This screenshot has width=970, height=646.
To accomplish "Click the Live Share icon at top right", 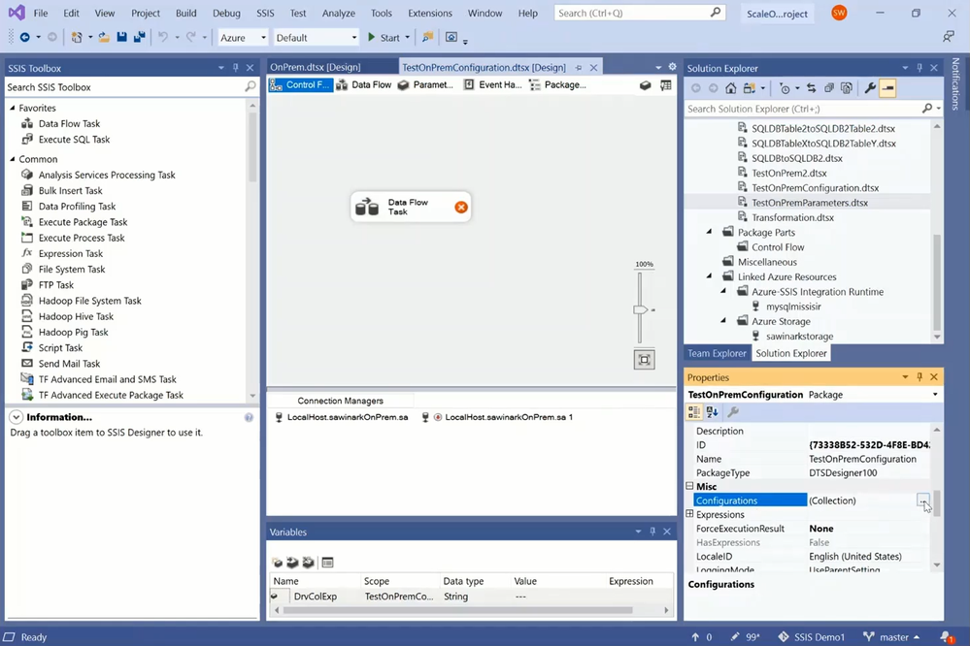I will coord(949,37).
